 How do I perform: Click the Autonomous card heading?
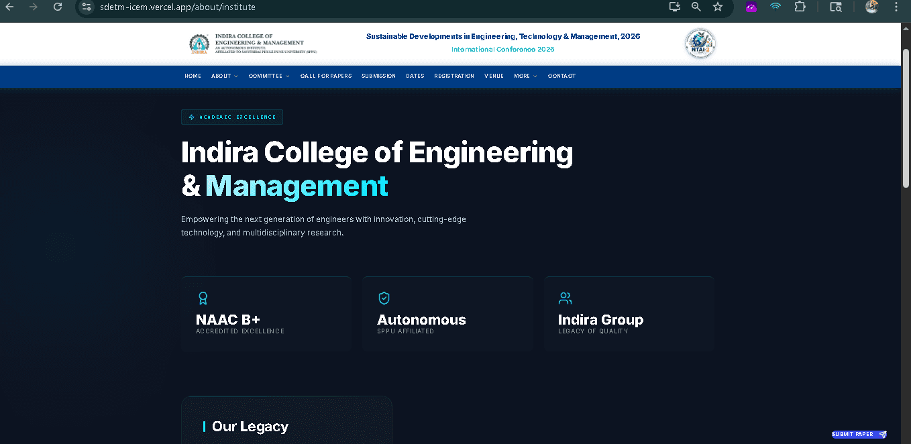421,320
